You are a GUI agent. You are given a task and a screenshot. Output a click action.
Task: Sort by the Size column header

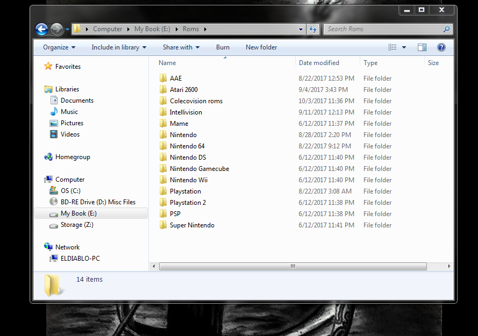pos(433,63)
